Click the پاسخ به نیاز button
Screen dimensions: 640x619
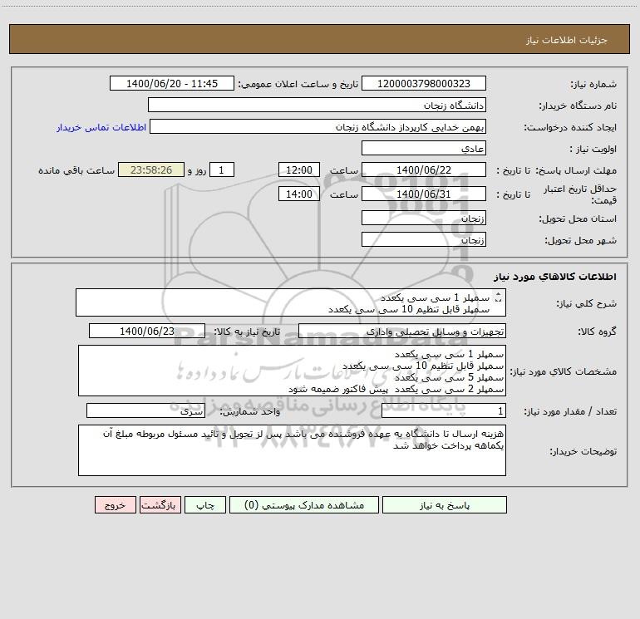coord(445,505)
